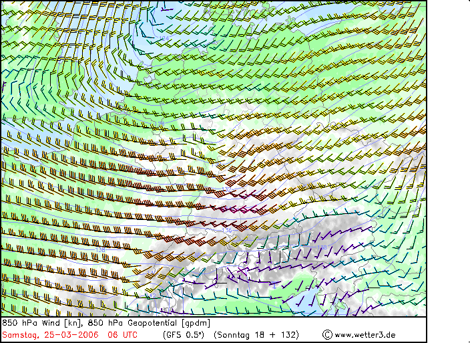
Task: Click the "142" geopotential contour label
Action: (152, 296)
